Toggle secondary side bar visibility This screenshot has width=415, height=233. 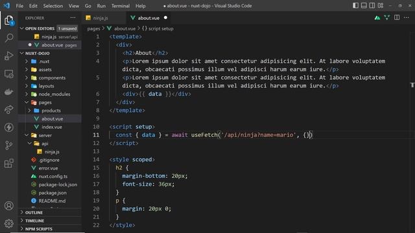click(372, 6)
